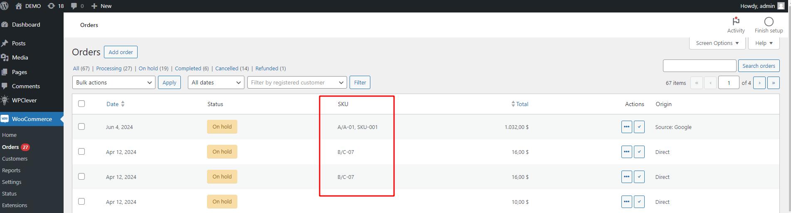Click the Finish setup circle icon

tap(769, 22)
